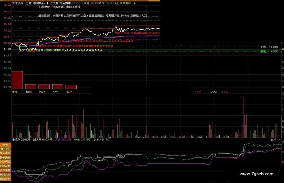
Task: Click the DDZ: label
Action: coord(214,92)
